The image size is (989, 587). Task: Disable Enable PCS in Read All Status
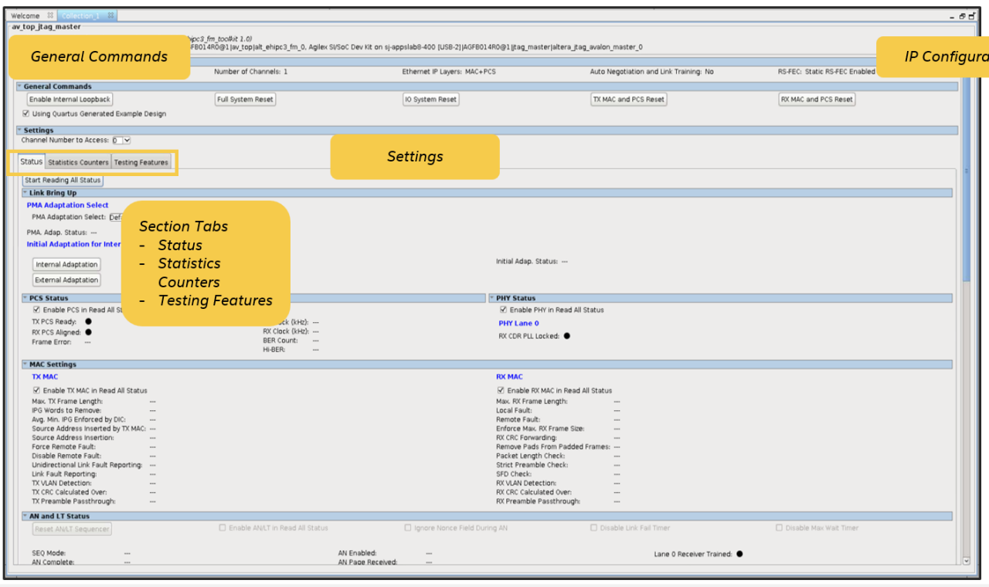coord(36,309)
